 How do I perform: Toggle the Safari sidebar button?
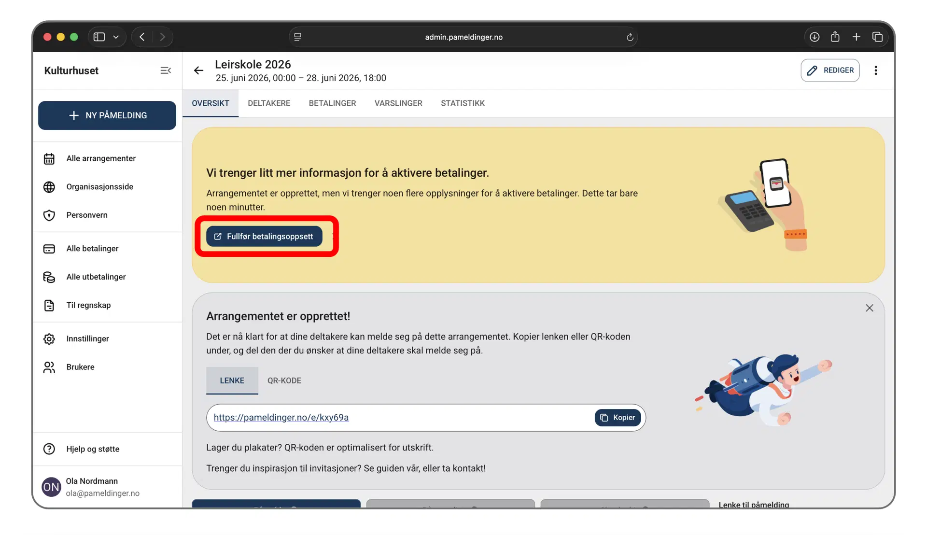pyautogui.click(x=99, y=37)
